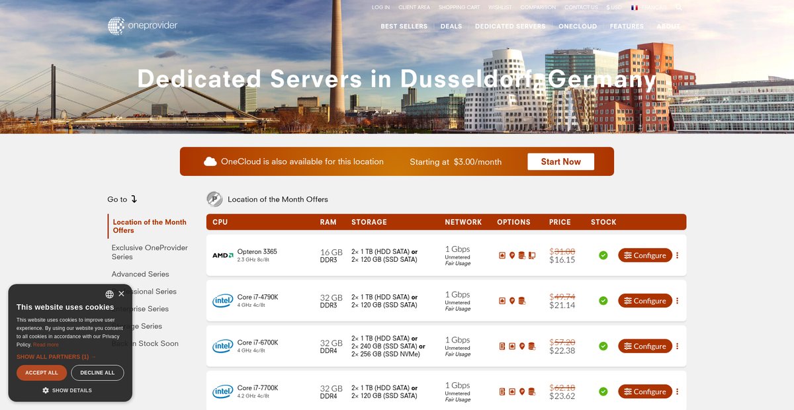Accept all cookies
This screenshot has height=410, width=794.
(42, 373)
